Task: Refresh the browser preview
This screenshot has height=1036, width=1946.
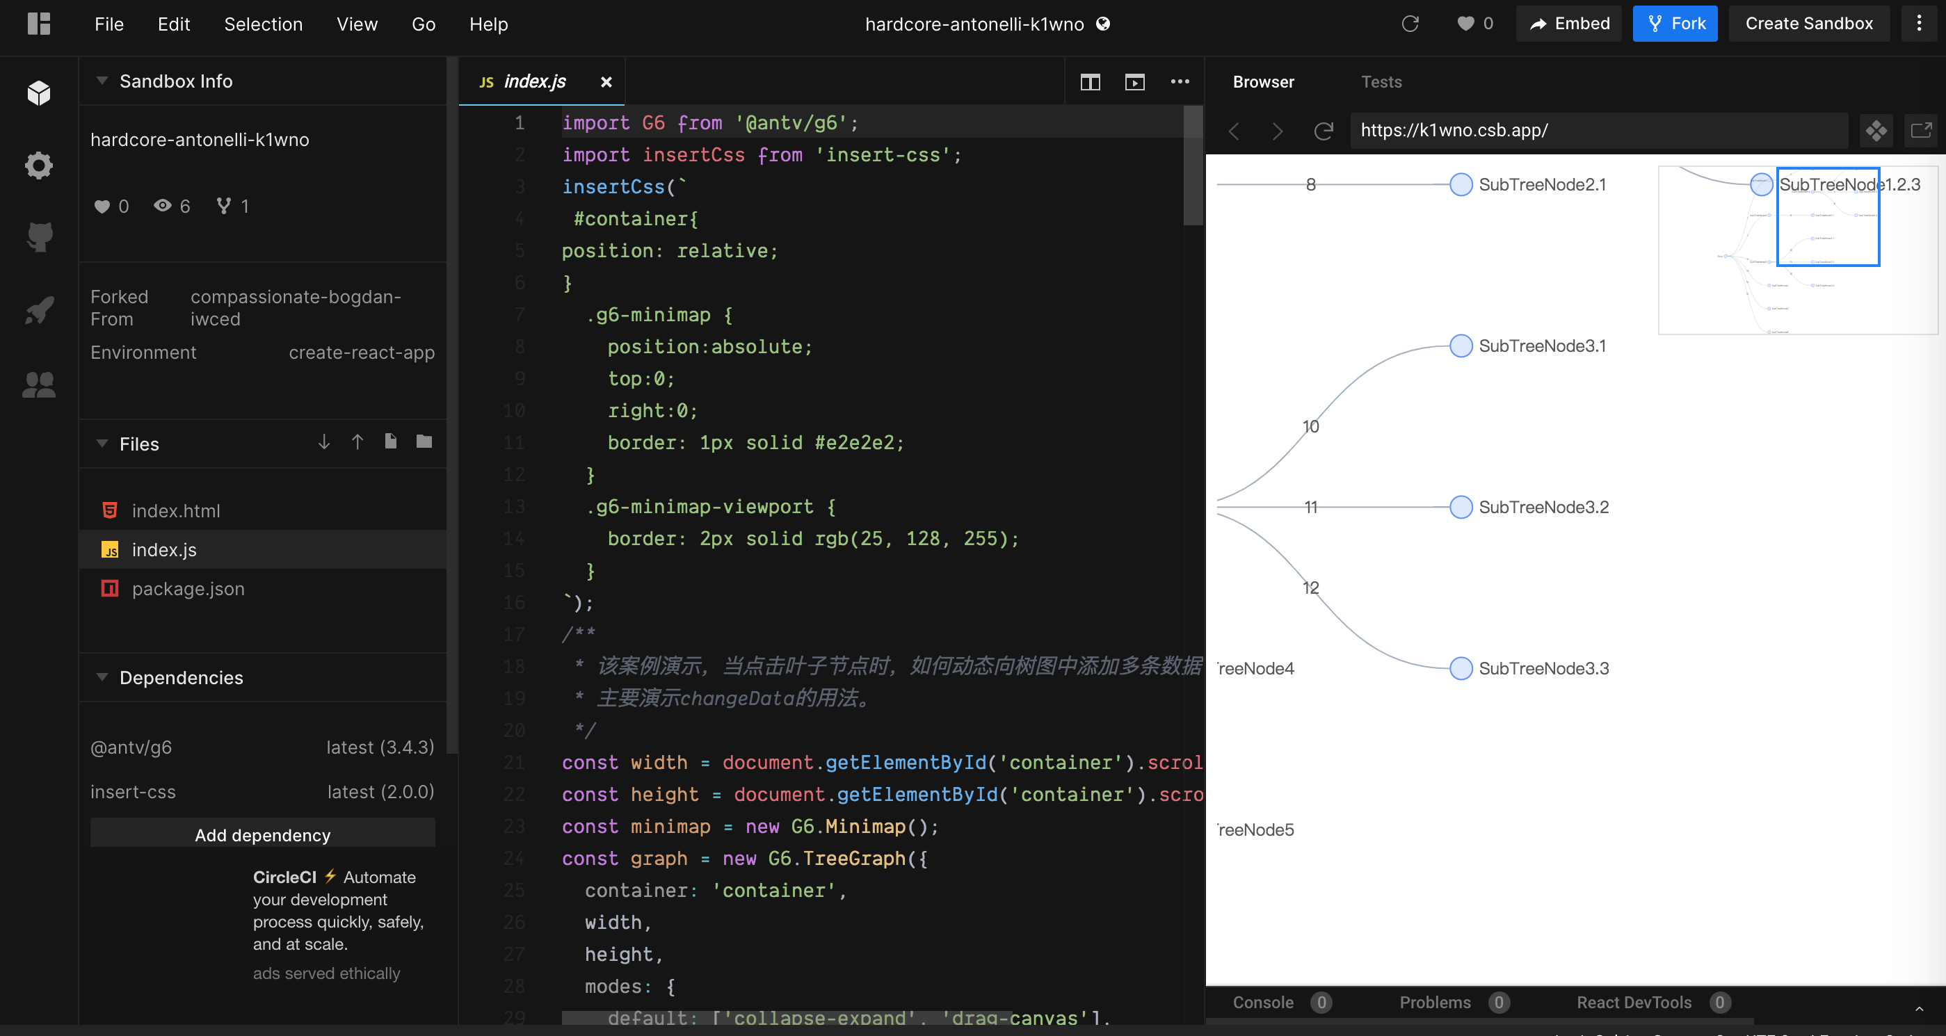Action: 1323,131
